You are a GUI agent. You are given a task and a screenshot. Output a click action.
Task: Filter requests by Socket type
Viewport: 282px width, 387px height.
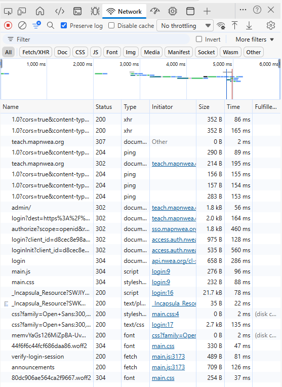coord(206,52)
